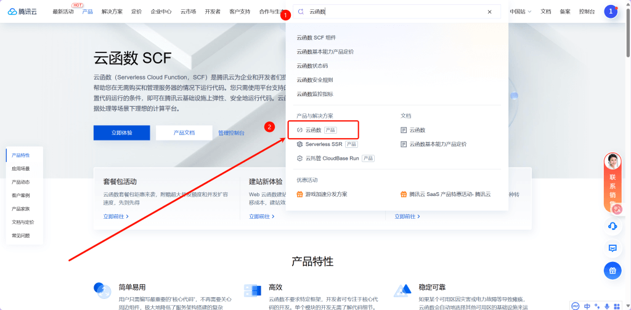
Task: Click the Tencent Cloud logo
Action: click(22, 12)
